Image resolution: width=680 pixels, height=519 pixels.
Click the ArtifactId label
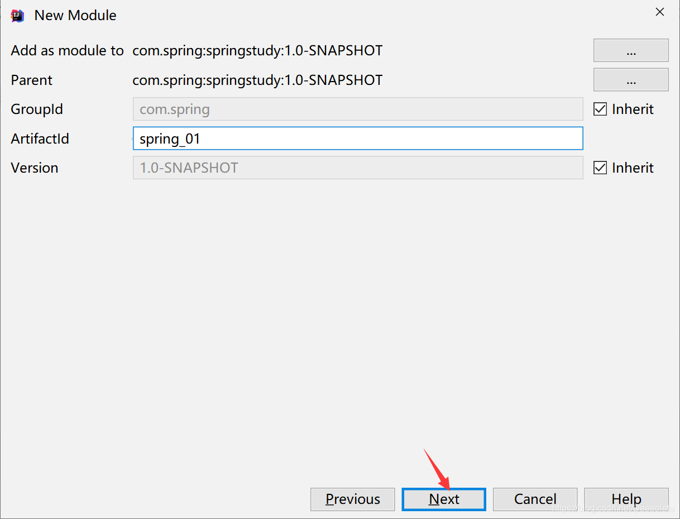(40, 139)
